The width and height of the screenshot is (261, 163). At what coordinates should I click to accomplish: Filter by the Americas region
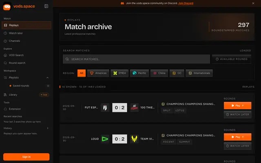pyautogui.click(x=98, y=73)
